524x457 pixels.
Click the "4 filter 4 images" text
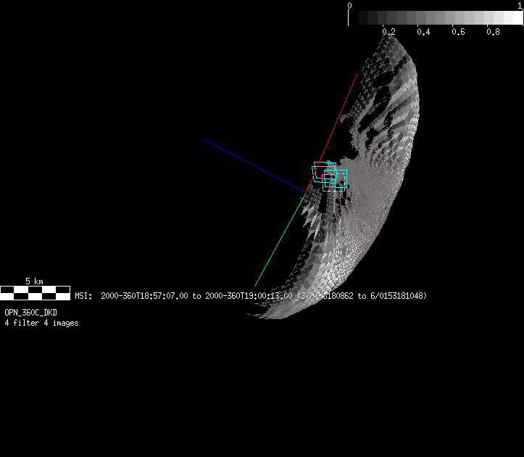pyautogui.click(x=41, y=323)
